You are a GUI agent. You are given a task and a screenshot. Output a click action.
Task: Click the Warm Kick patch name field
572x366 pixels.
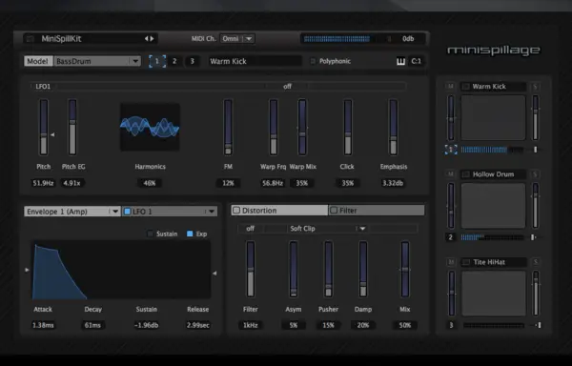[255, 61]
